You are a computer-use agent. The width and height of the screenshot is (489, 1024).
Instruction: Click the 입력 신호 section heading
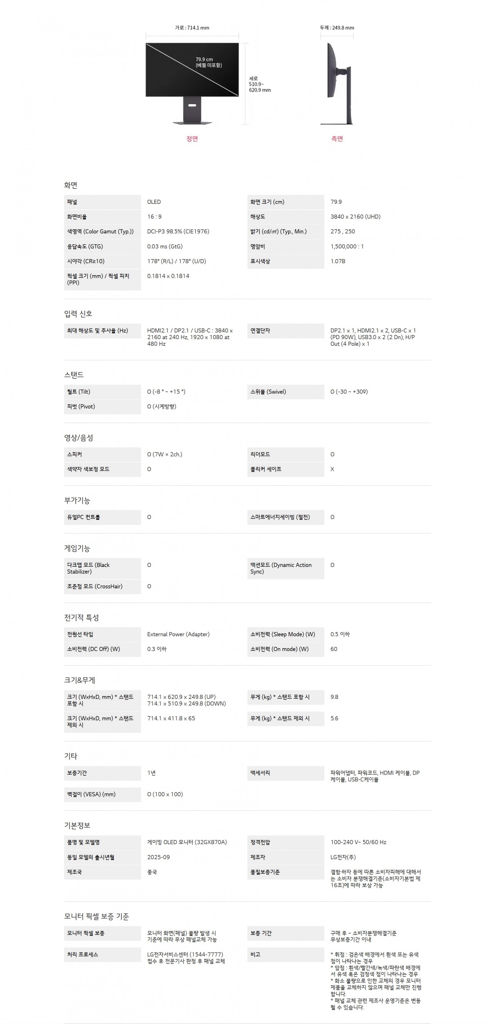coord(78,314)
